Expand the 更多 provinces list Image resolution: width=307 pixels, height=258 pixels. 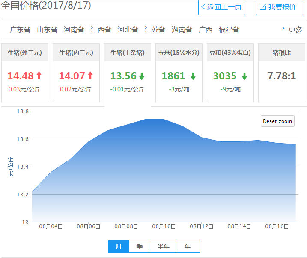[x=292, y=29]
